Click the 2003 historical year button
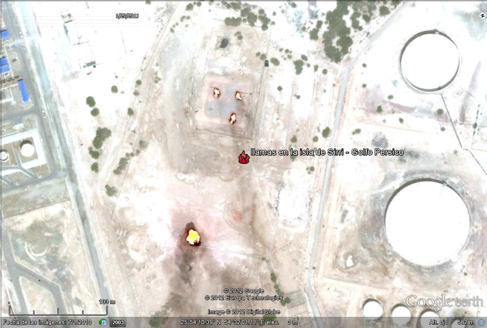This screenshot has height=328, width=487. click(x=118, y=322)
